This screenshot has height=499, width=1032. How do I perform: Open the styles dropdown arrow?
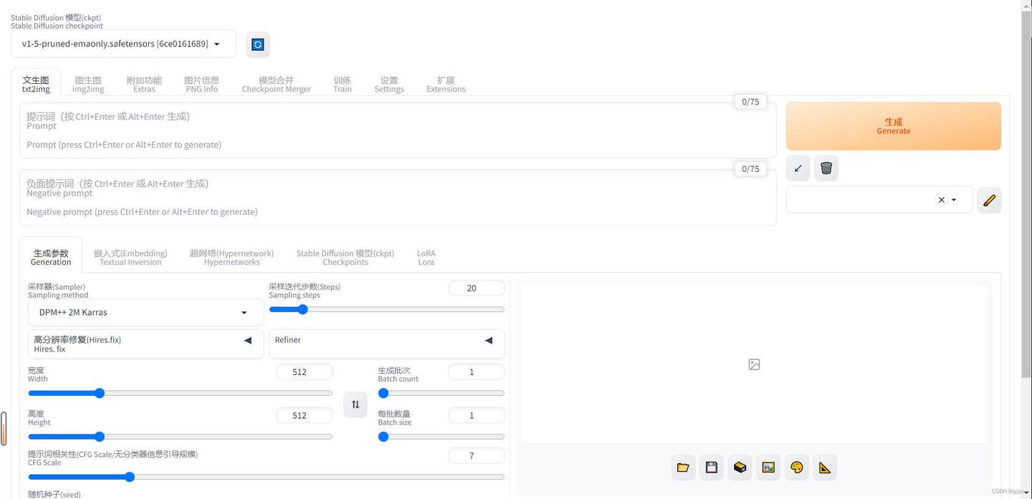point(954,200)
